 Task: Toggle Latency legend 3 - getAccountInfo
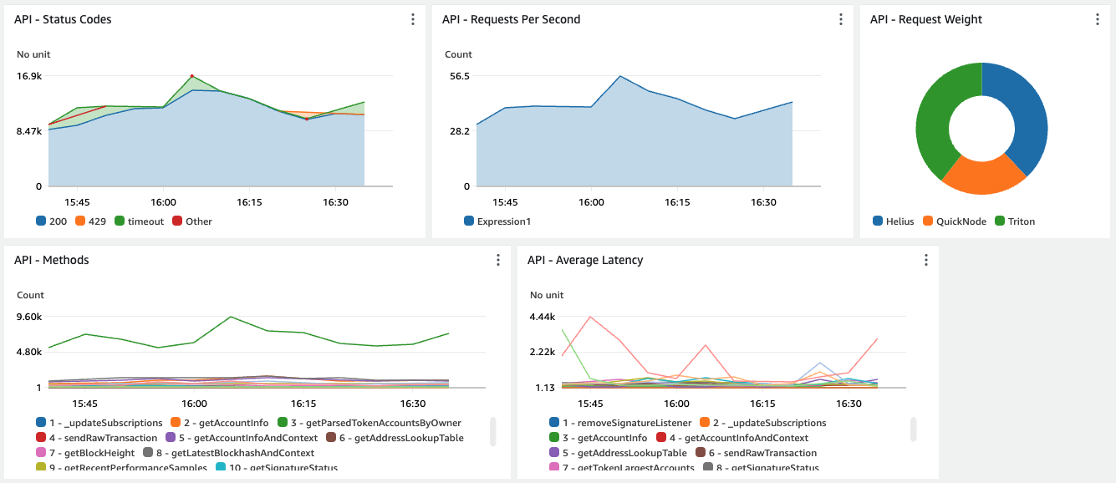tap(599, 438)
